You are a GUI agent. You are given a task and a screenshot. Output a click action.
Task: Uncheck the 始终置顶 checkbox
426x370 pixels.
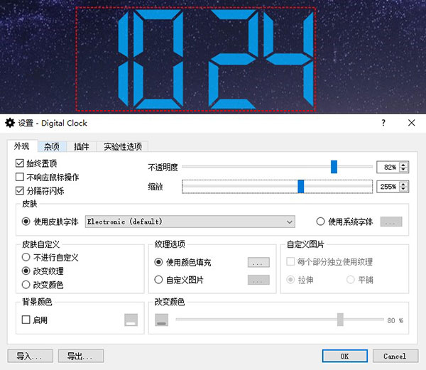(20, 163)
